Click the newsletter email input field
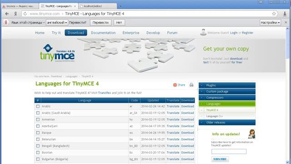 (x=229, y=151)
